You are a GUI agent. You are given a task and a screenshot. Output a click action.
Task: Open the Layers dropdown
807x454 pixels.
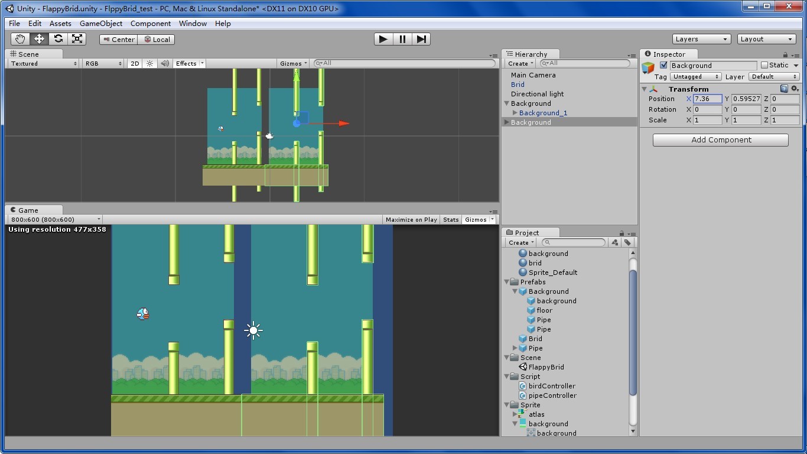coord(701,38)
